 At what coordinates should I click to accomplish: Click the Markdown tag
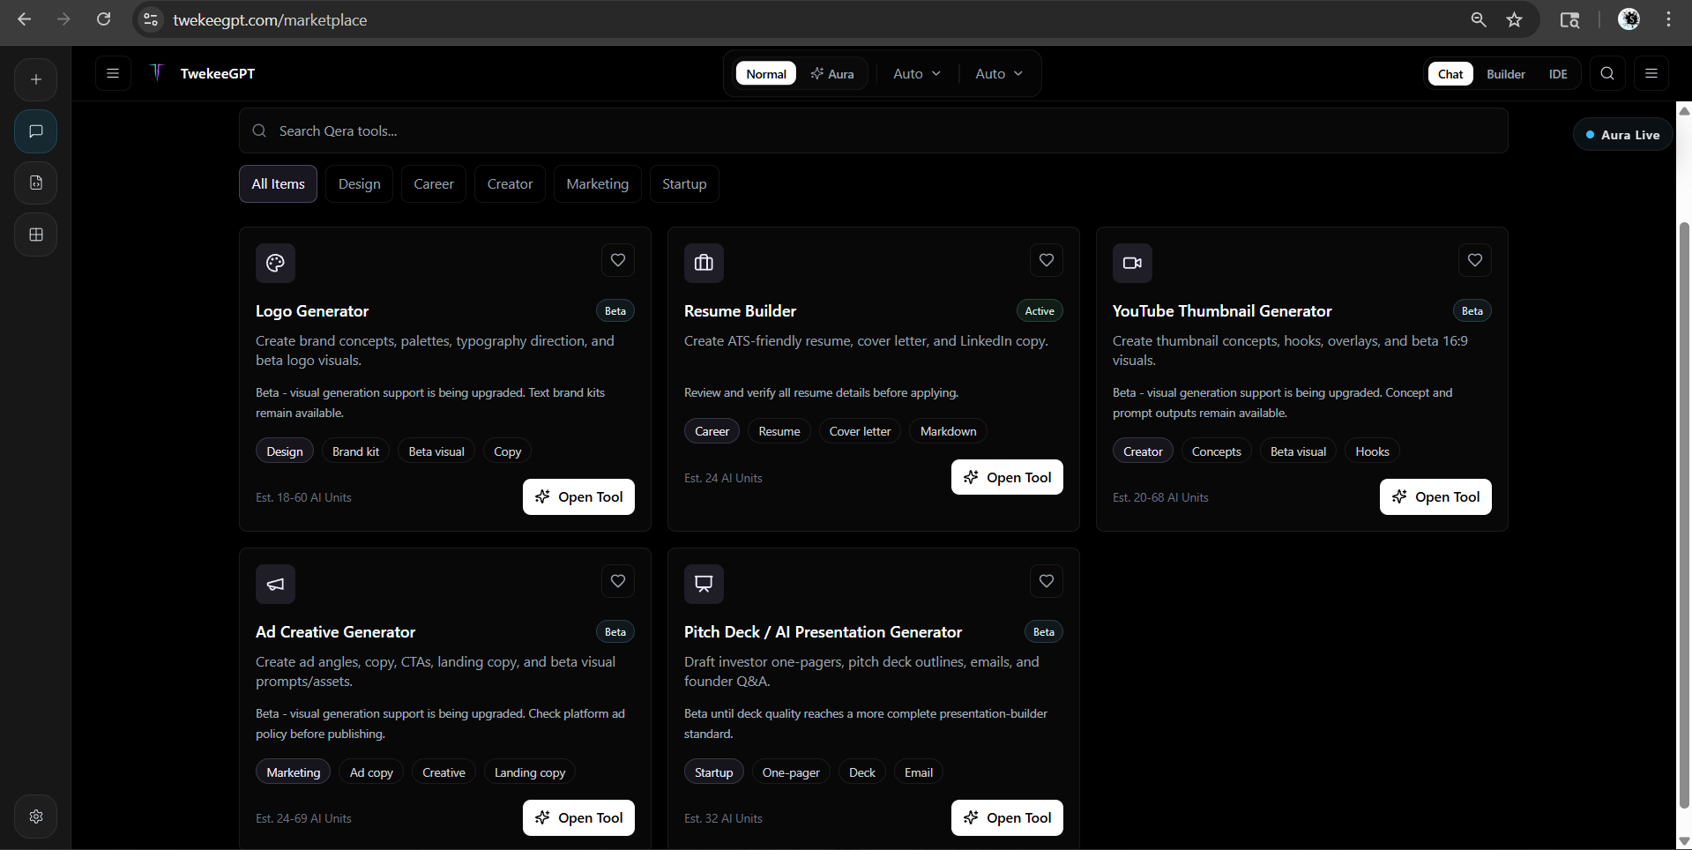pos(948,431)
